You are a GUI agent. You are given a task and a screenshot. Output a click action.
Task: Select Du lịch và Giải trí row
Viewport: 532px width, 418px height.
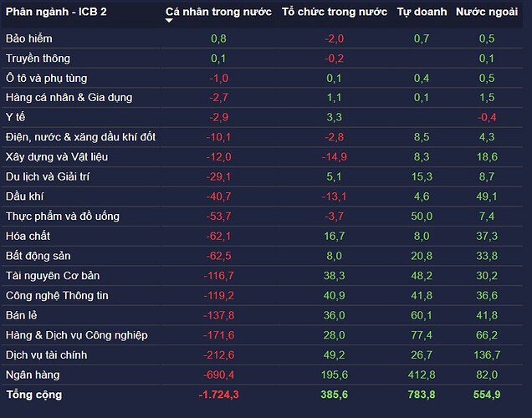point(50,176)
